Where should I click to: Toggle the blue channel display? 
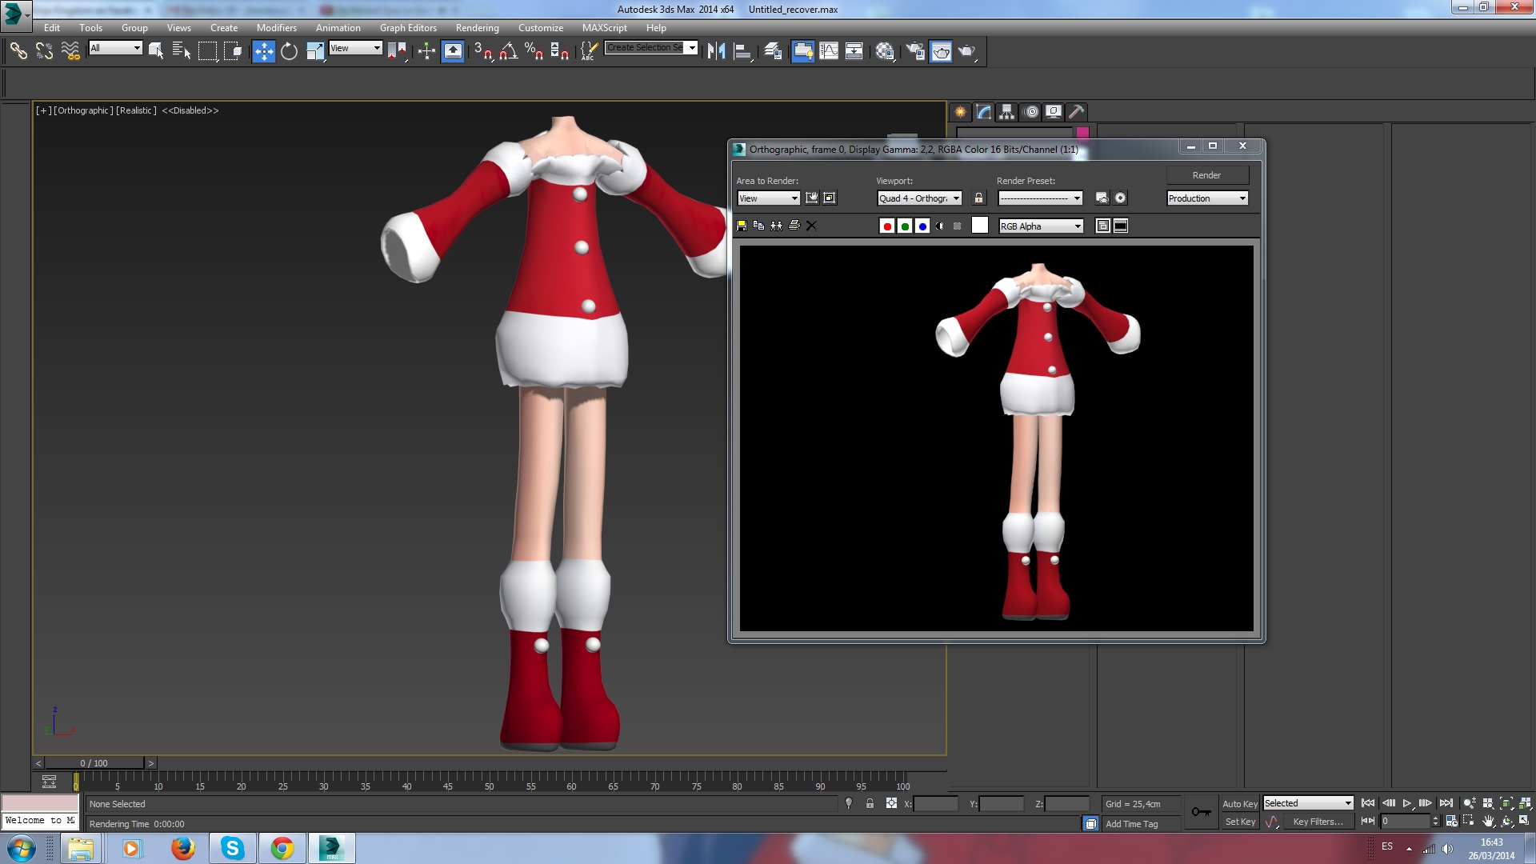coord(922,226)
